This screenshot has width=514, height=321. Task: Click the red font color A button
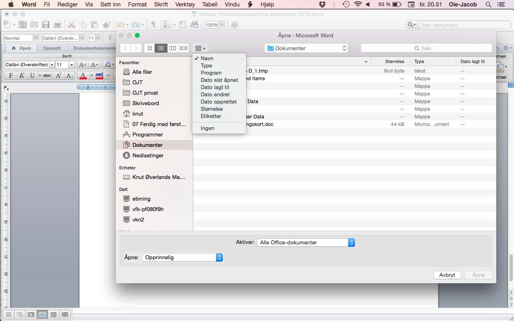pyautogui.click(x=83, y=75)
